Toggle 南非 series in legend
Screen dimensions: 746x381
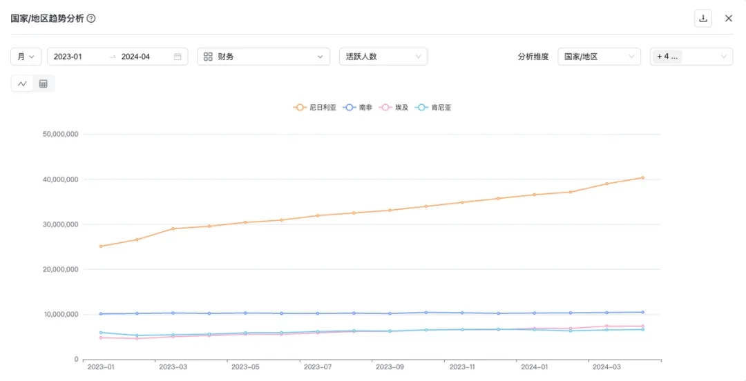pyautogui.click(x=357, y=108)
